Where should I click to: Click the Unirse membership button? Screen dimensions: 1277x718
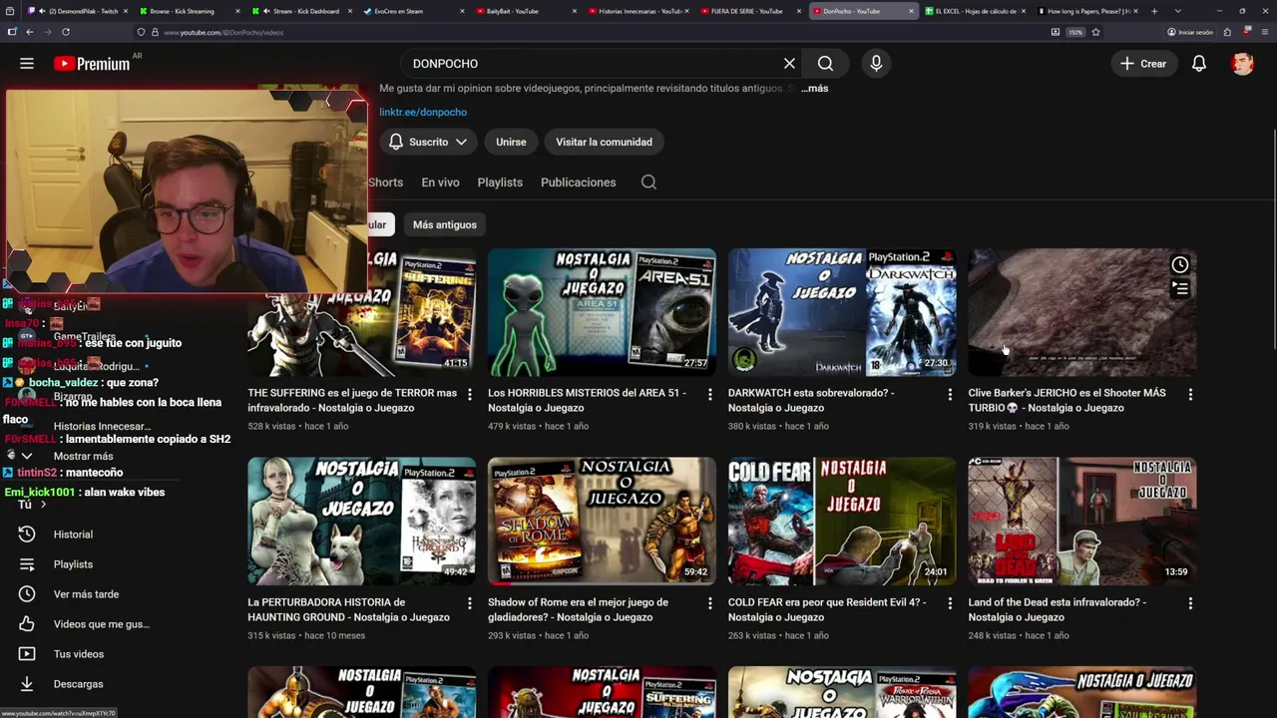(511, 142)
